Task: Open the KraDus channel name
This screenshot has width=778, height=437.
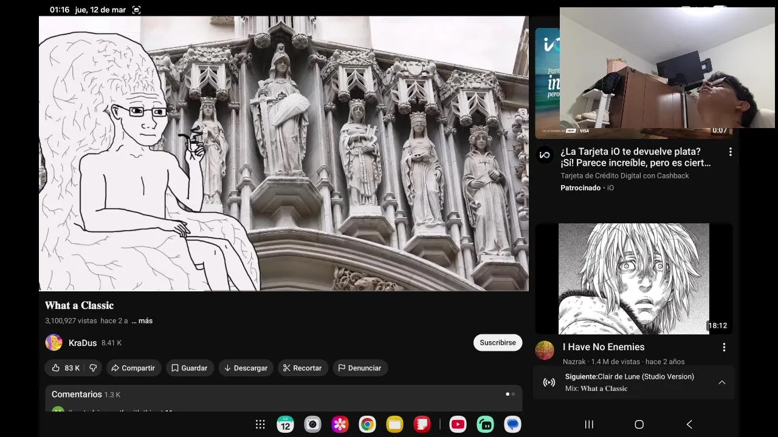Action: pyautogui.click(x=83, y=343)
